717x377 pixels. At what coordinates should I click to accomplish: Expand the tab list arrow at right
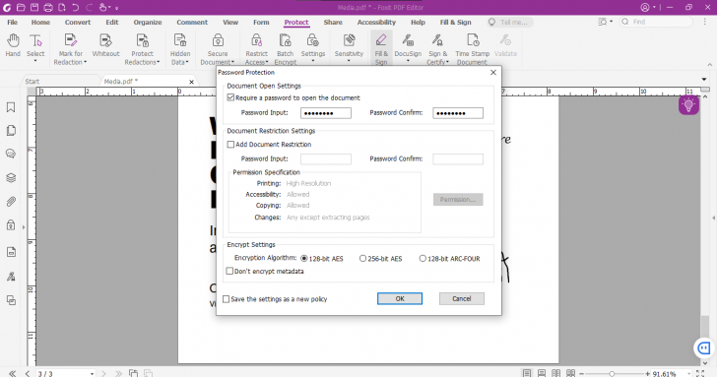704,80
